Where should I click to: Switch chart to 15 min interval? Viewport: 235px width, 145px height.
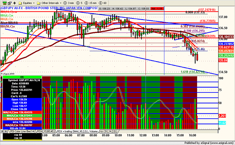(x=91, y=3)
